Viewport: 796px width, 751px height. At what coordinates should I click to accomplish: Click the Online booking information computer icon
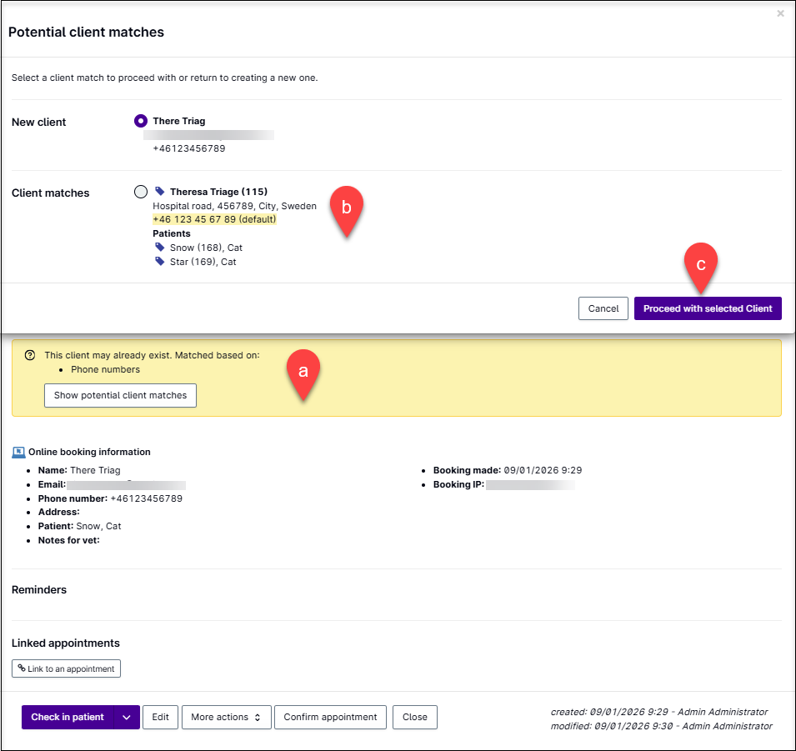(19, 452)
